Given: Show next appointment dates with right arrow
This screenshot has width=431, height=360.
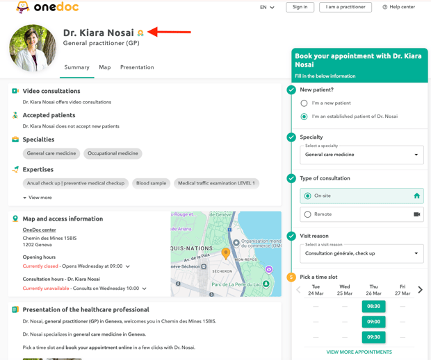Looking at the screenshot, I should pos(420,290).
